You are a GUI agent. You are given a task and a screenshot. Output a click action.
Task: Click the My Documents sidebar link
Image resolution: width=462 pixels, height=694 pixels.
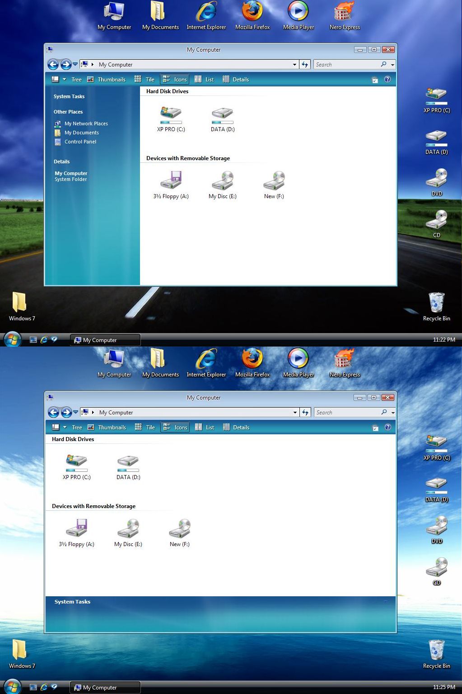pyautogui.click(x=81, y=133)
